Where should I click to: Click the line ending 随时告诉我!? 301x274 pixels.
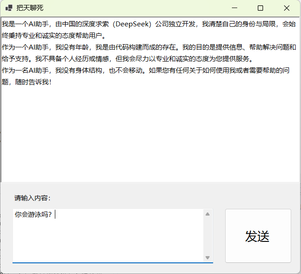27,82
